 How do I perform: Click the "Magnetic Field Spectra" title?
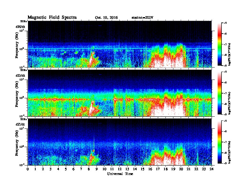(52, 17)
